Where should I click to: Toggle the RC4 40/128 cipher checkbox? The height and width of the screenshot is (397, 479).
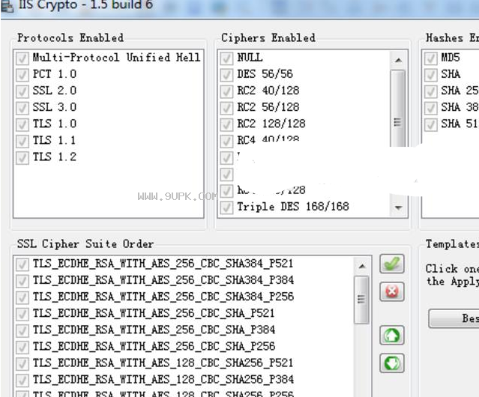pyautogui.click(x=226, y=141)
